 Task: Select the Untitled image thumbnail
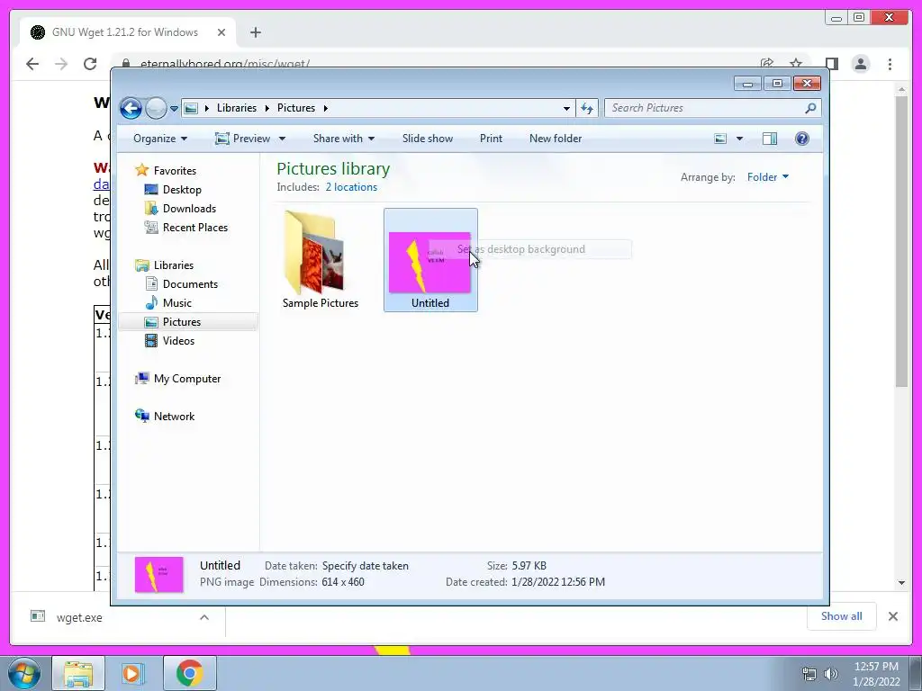click(x=429, y=262)
